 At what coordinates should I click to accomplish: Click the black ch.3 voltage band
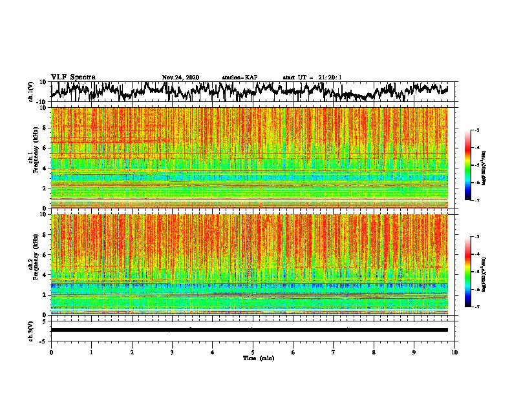click(x=250, y=330)
